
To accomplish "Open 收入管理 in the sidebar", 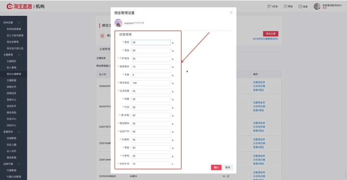I will tap(11, 67).
